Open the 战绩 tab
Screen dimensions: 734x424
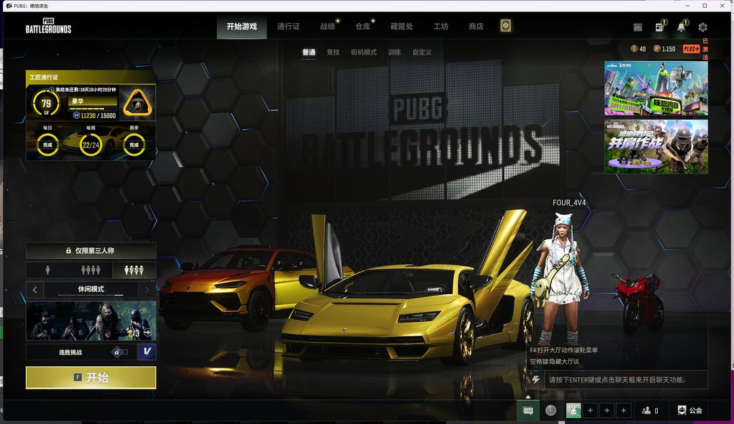pos(327,26)
